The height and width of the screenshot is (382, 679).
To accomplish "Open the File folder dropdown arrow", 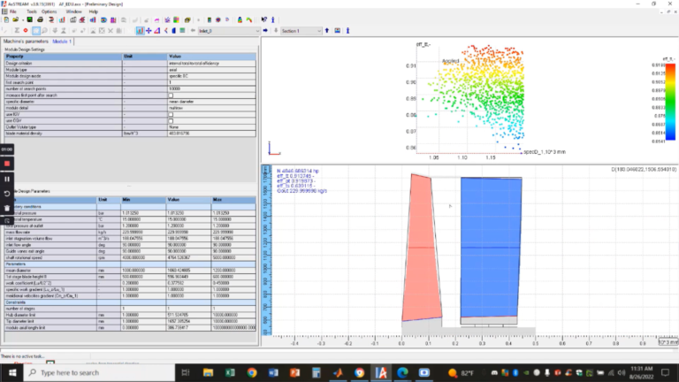I will tap(22, 20).
